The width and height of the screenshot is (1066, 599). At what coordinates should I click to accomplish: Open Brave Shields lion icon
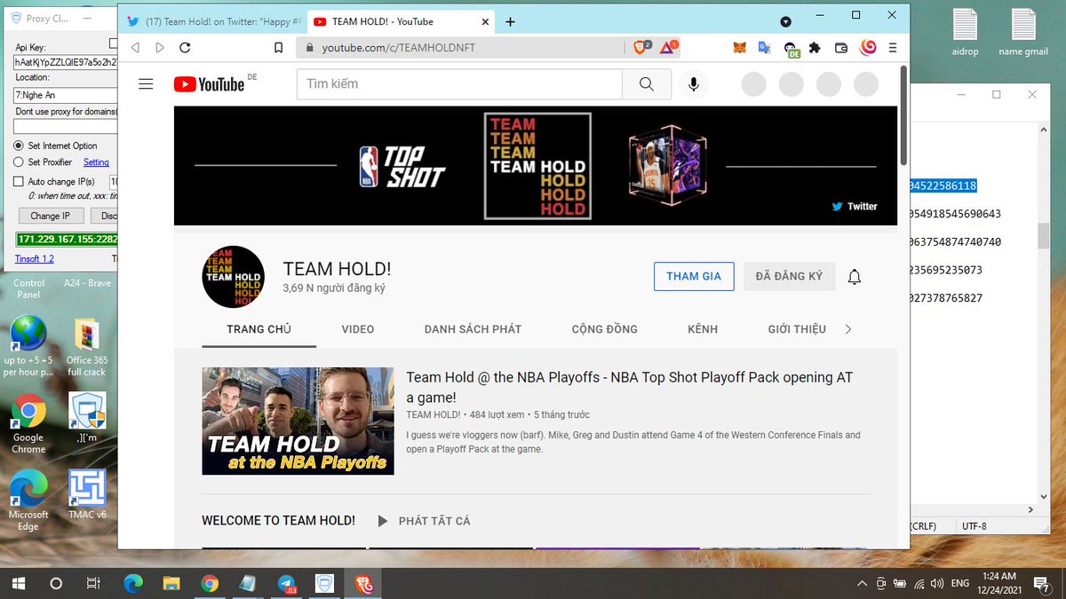(641, 48)
